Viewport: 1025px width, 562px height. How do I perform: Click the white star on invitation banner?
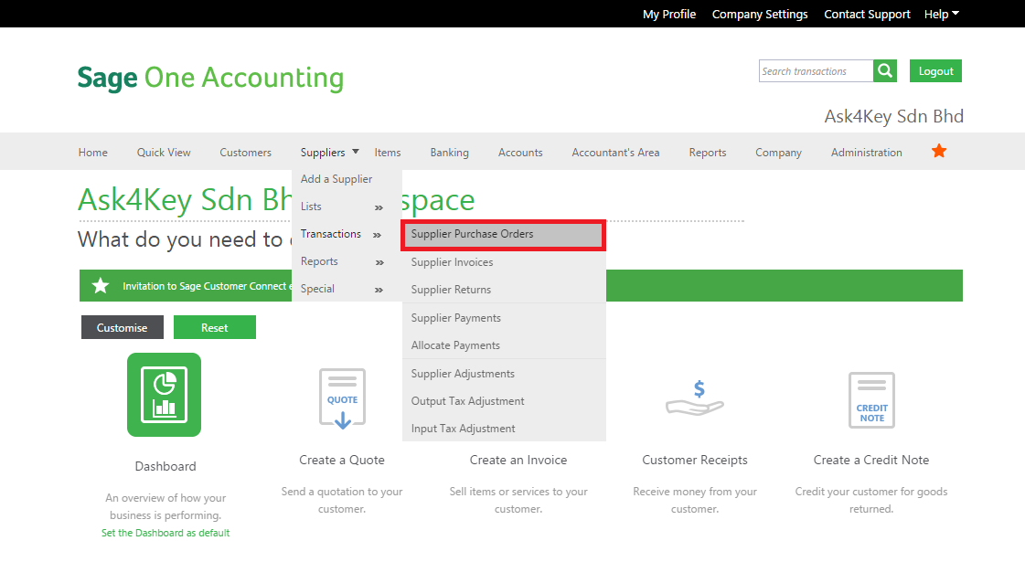click(100, 286)
